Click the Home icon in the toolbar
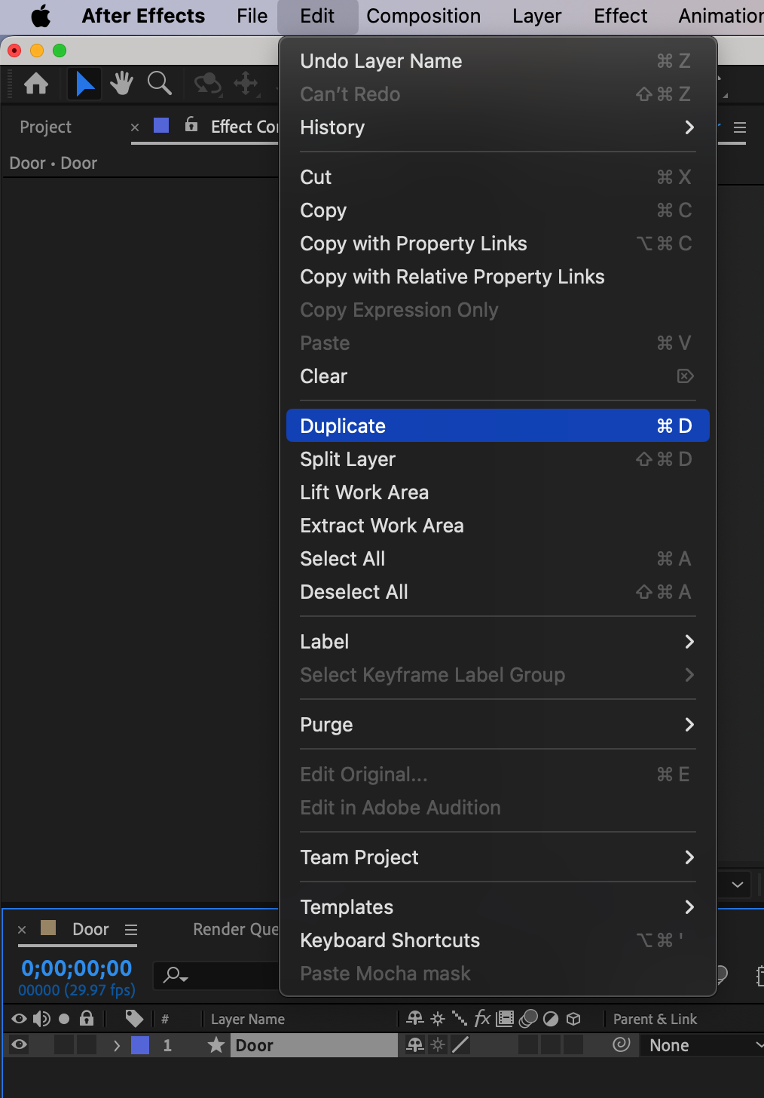The image size is (764, 1098). pos(36,83)
